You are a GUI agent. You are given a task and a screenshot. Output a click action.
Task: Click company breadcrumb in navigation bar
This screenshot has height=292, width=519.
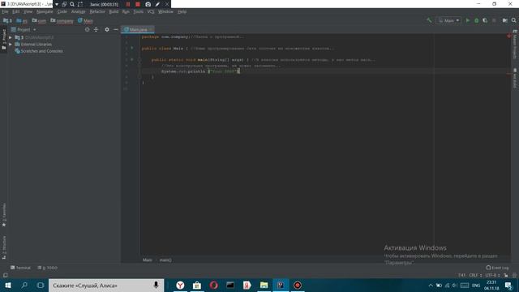point(62,20)
